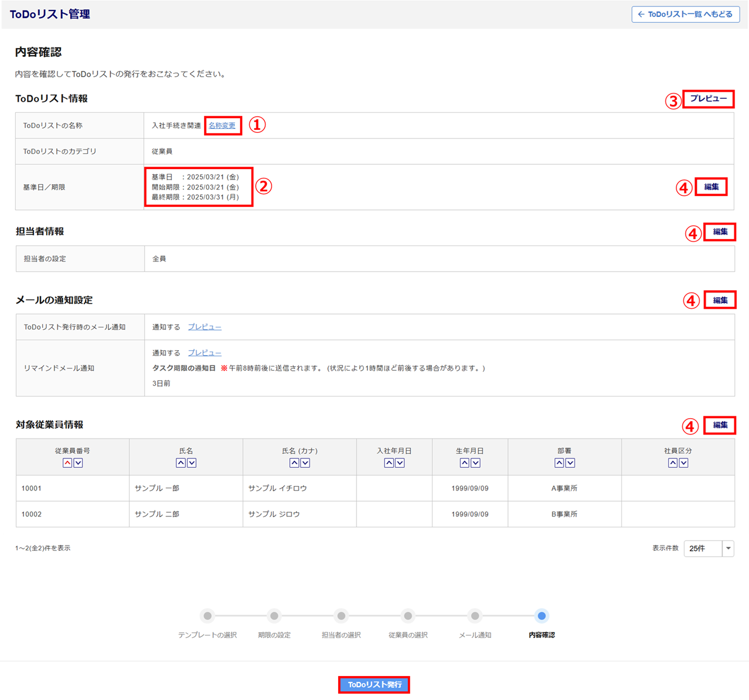Sort 氏名 column ascending
Image resolution: width=749 pixels, height=700 pixels.
tap(181, 463)
